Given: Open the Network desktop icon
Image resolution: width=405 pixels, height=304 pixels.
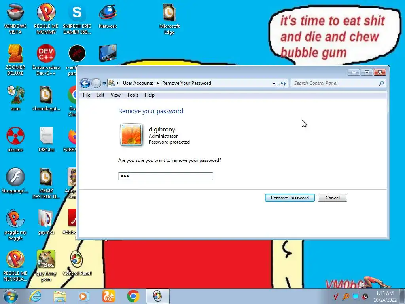Looking at the screenshot, I should 108,16.
